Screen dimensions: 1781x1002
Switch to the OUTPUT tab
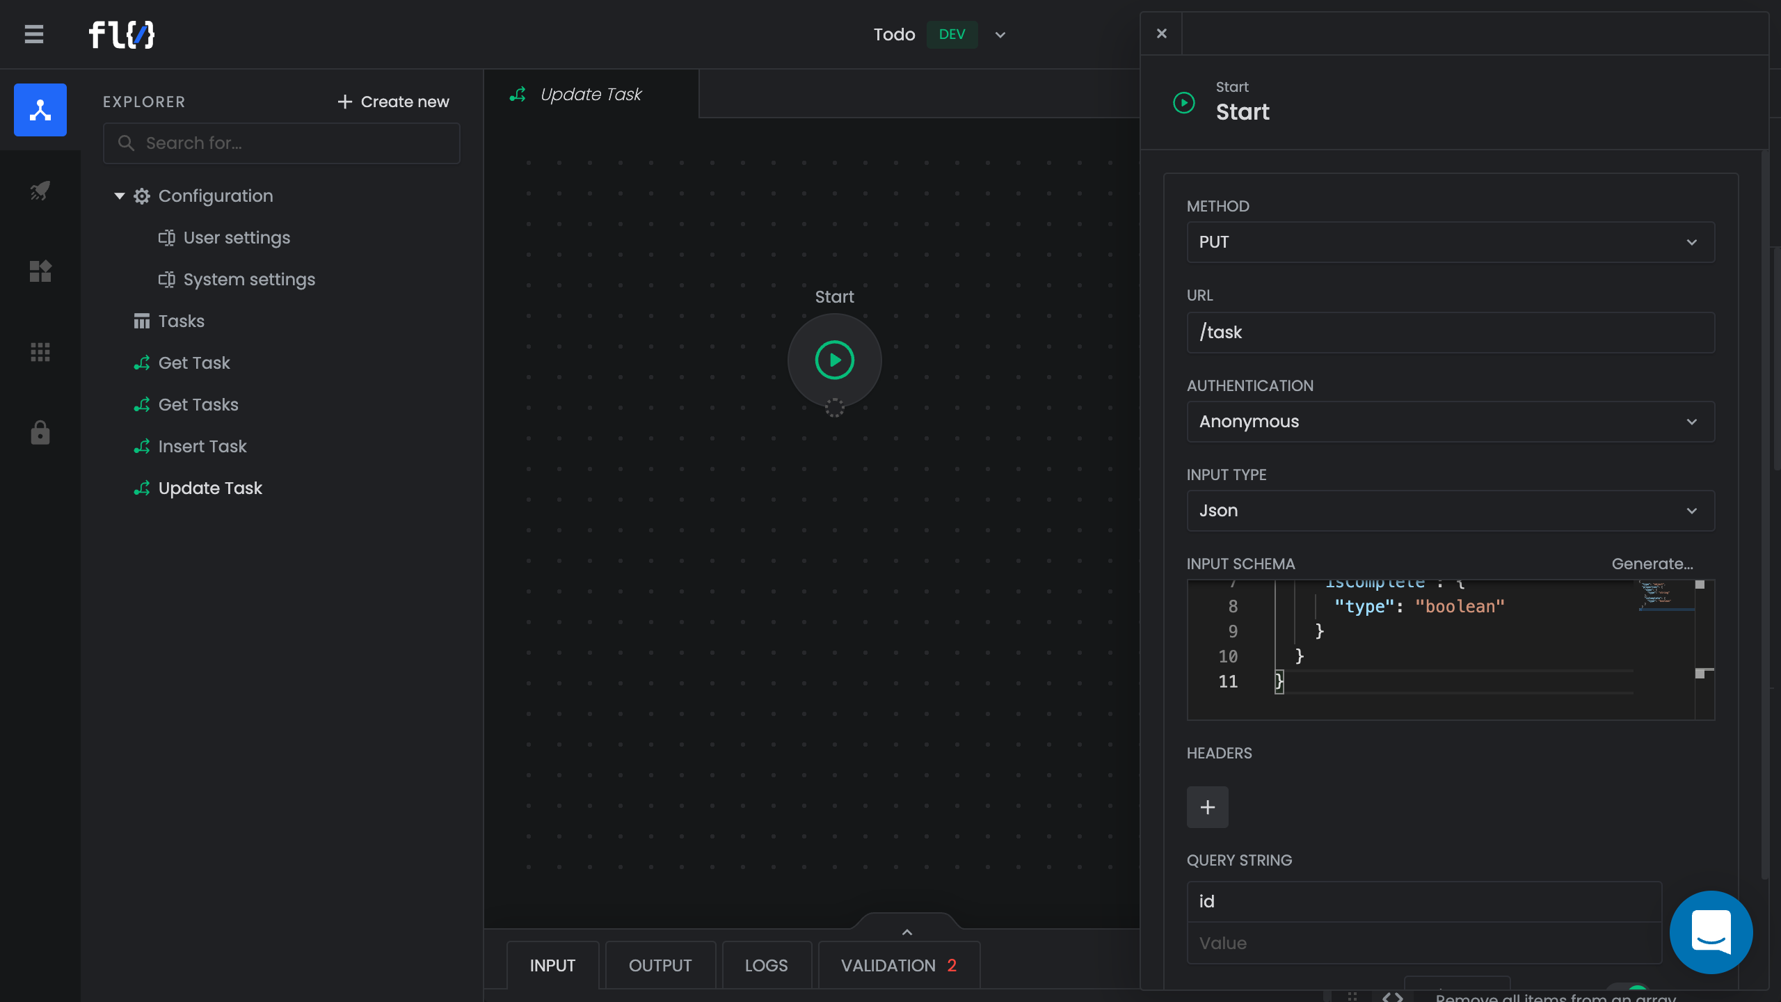(660, 965)
